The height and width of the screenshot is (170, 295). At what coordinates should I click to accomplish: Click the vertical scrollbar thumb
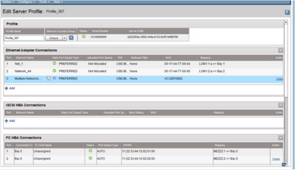point(286,129)
